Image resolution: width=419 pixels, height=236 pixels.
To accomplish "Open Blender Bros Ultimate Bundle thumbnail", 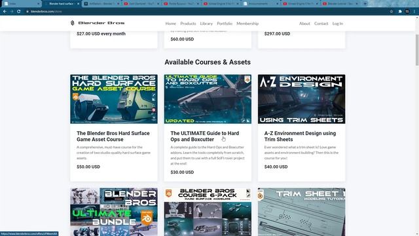I will pos(114,212).
